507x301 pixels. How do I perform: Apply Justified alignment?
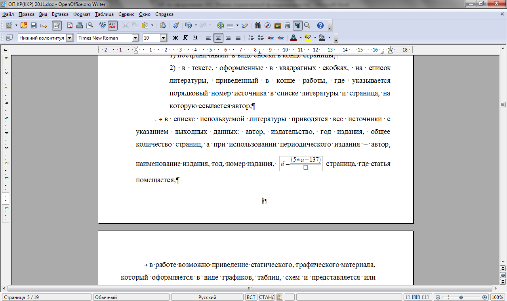pos(238,38)
